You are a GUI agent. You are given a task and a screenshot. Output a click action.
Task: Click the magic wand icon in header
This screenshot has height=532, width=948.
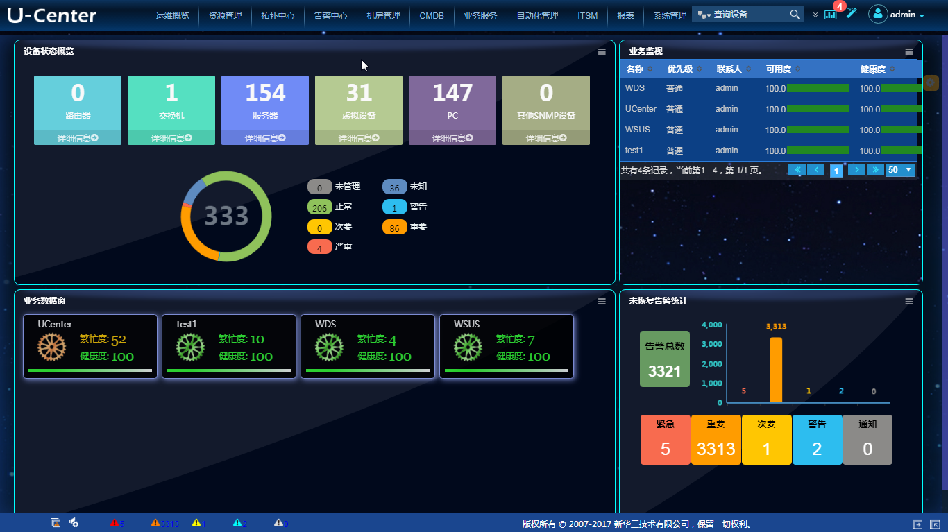[852, 14]
